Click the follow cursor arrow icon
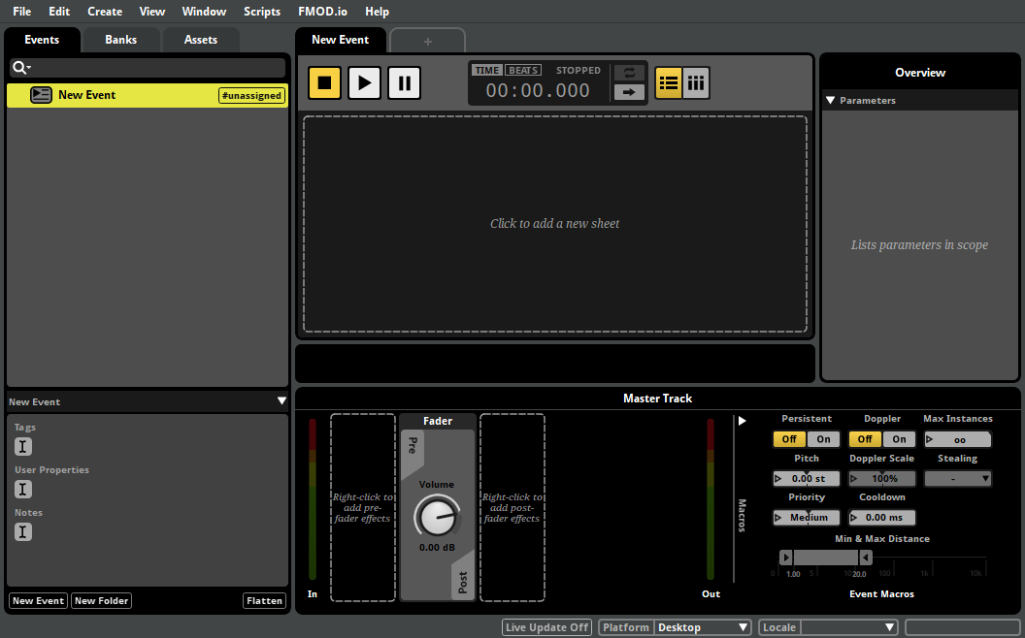The image size is (1025, 638). (x=629, y=92)
